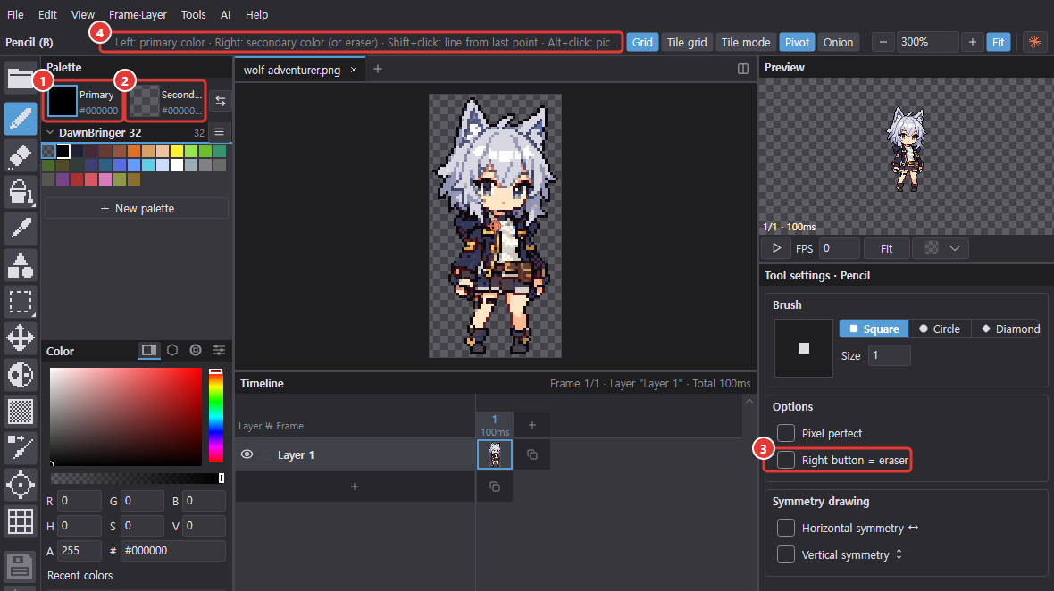Image resolution: width=1054 pixels, height=591 pixels.
Task: Switch to the color sliders mode
Action: 219,350
